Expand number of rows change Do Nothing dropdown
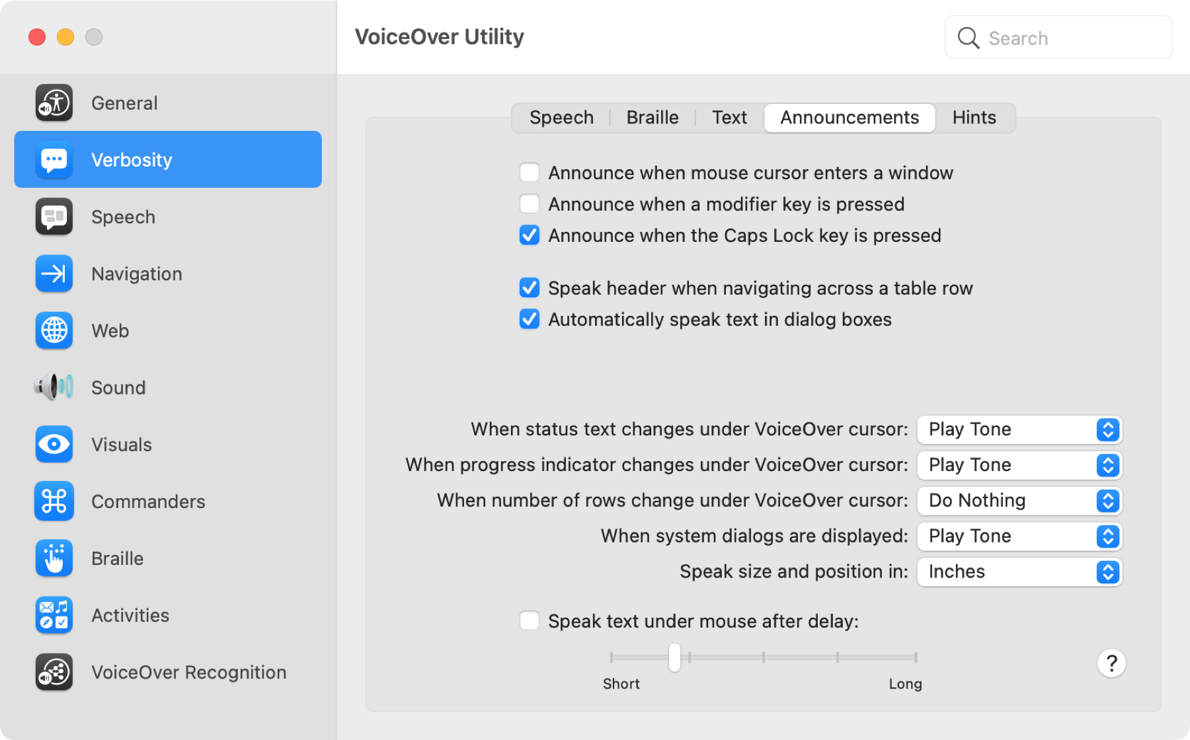 point(1019,501)
